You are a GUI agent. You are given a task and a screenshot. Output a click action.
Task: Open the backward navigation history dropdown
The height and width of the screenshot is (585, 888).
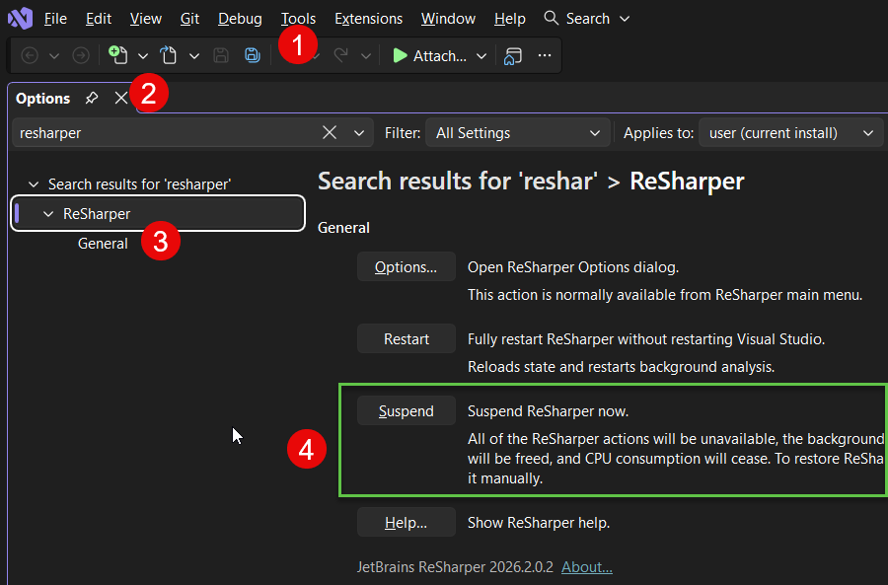coord(54,56)
